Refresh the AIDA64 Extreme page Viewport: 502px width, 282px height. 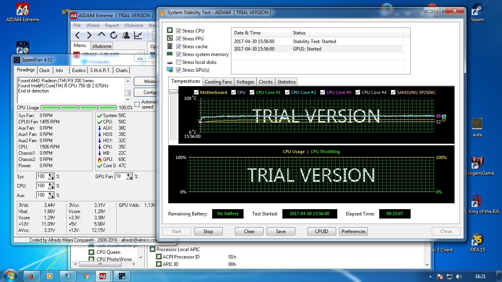point(113,36)
